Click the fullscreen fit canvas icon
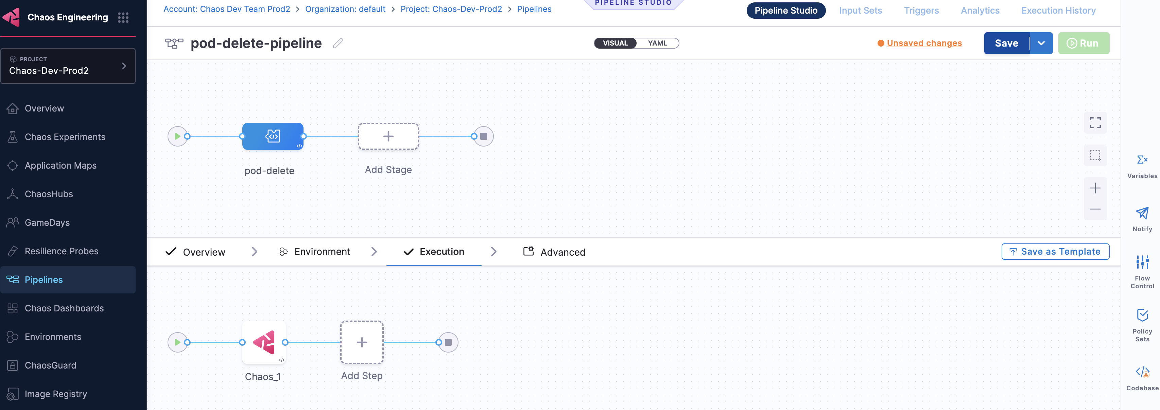Viewport: 1160px width, 410px height. pyautogui.click(x=1095, y=122)
